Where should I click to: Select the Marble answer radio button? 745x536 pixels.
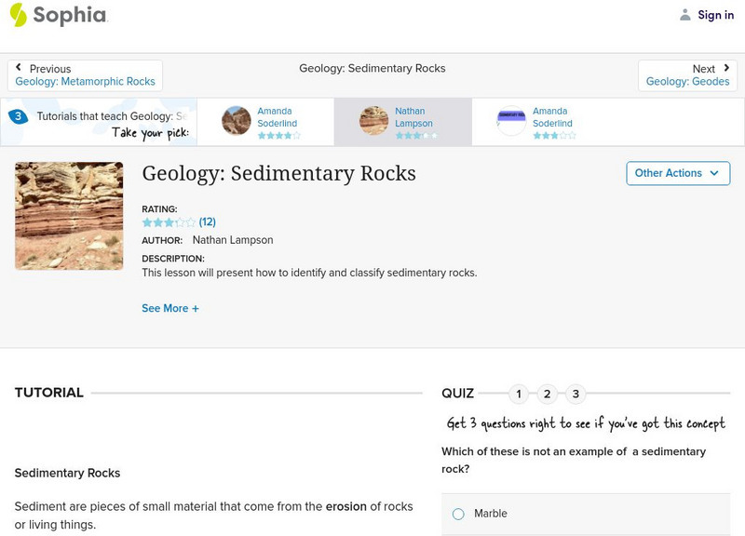458,514
